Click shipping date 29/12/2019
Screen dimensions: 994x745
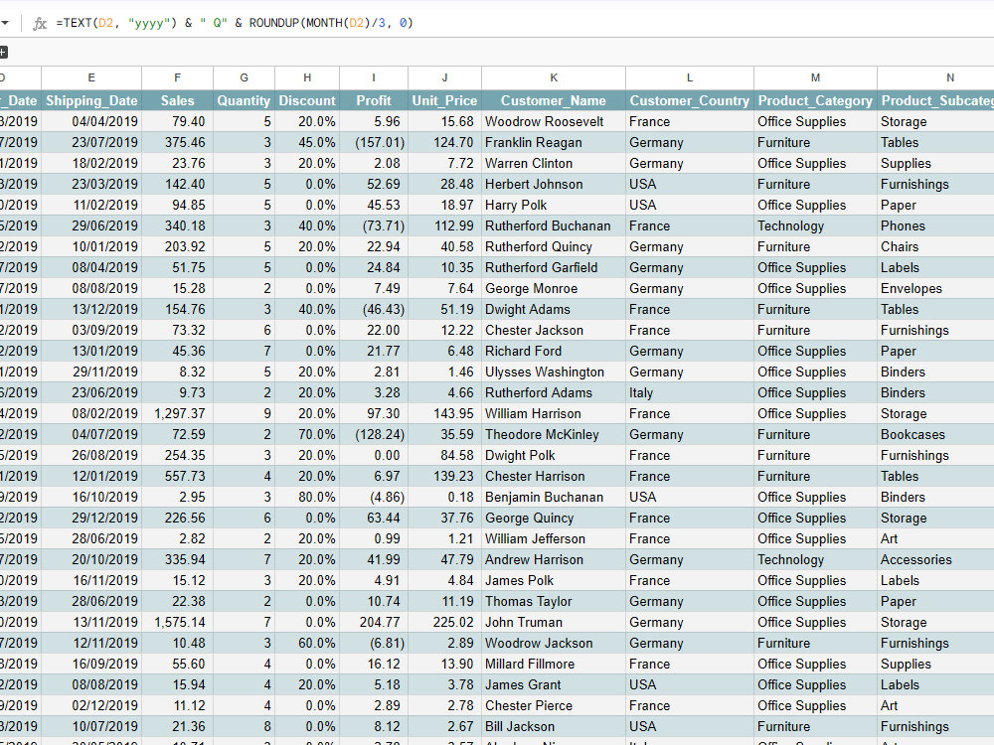pos(91,519)
